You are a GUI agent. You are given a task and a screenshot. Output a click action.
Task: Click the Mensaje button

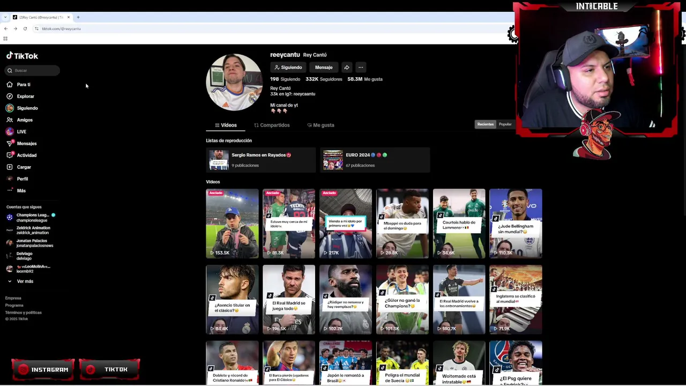point(324,68)
